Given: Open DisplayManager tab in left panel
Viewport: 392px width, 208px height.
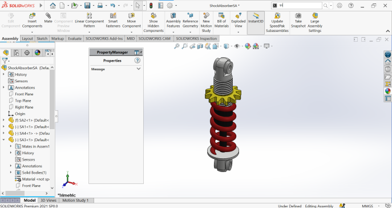Looking at the screenshot, I should tap(37, 53).
